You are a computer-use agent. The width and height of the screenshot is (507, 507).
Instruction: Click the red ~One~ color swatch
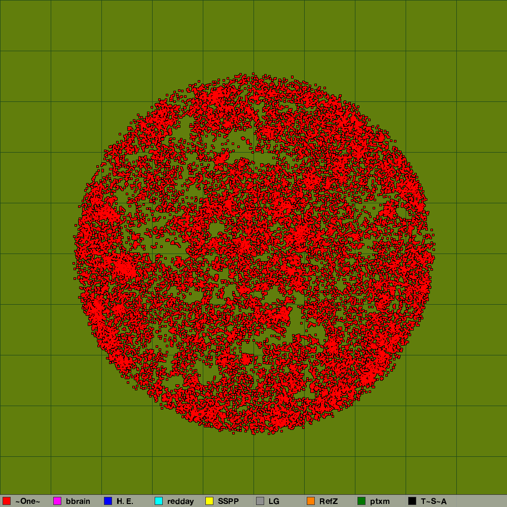click(x=7, y=501)
